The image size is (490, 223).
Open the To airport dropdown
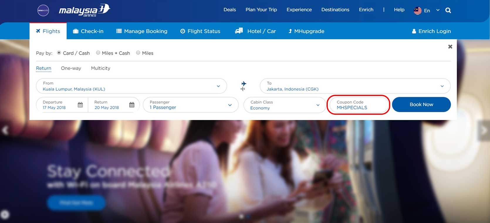pos(355,86)
